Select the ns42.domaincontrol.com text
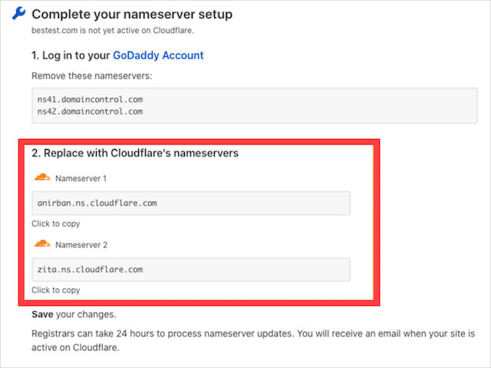Viewport: 491px width, 368px height. click(x=91, y=111)
